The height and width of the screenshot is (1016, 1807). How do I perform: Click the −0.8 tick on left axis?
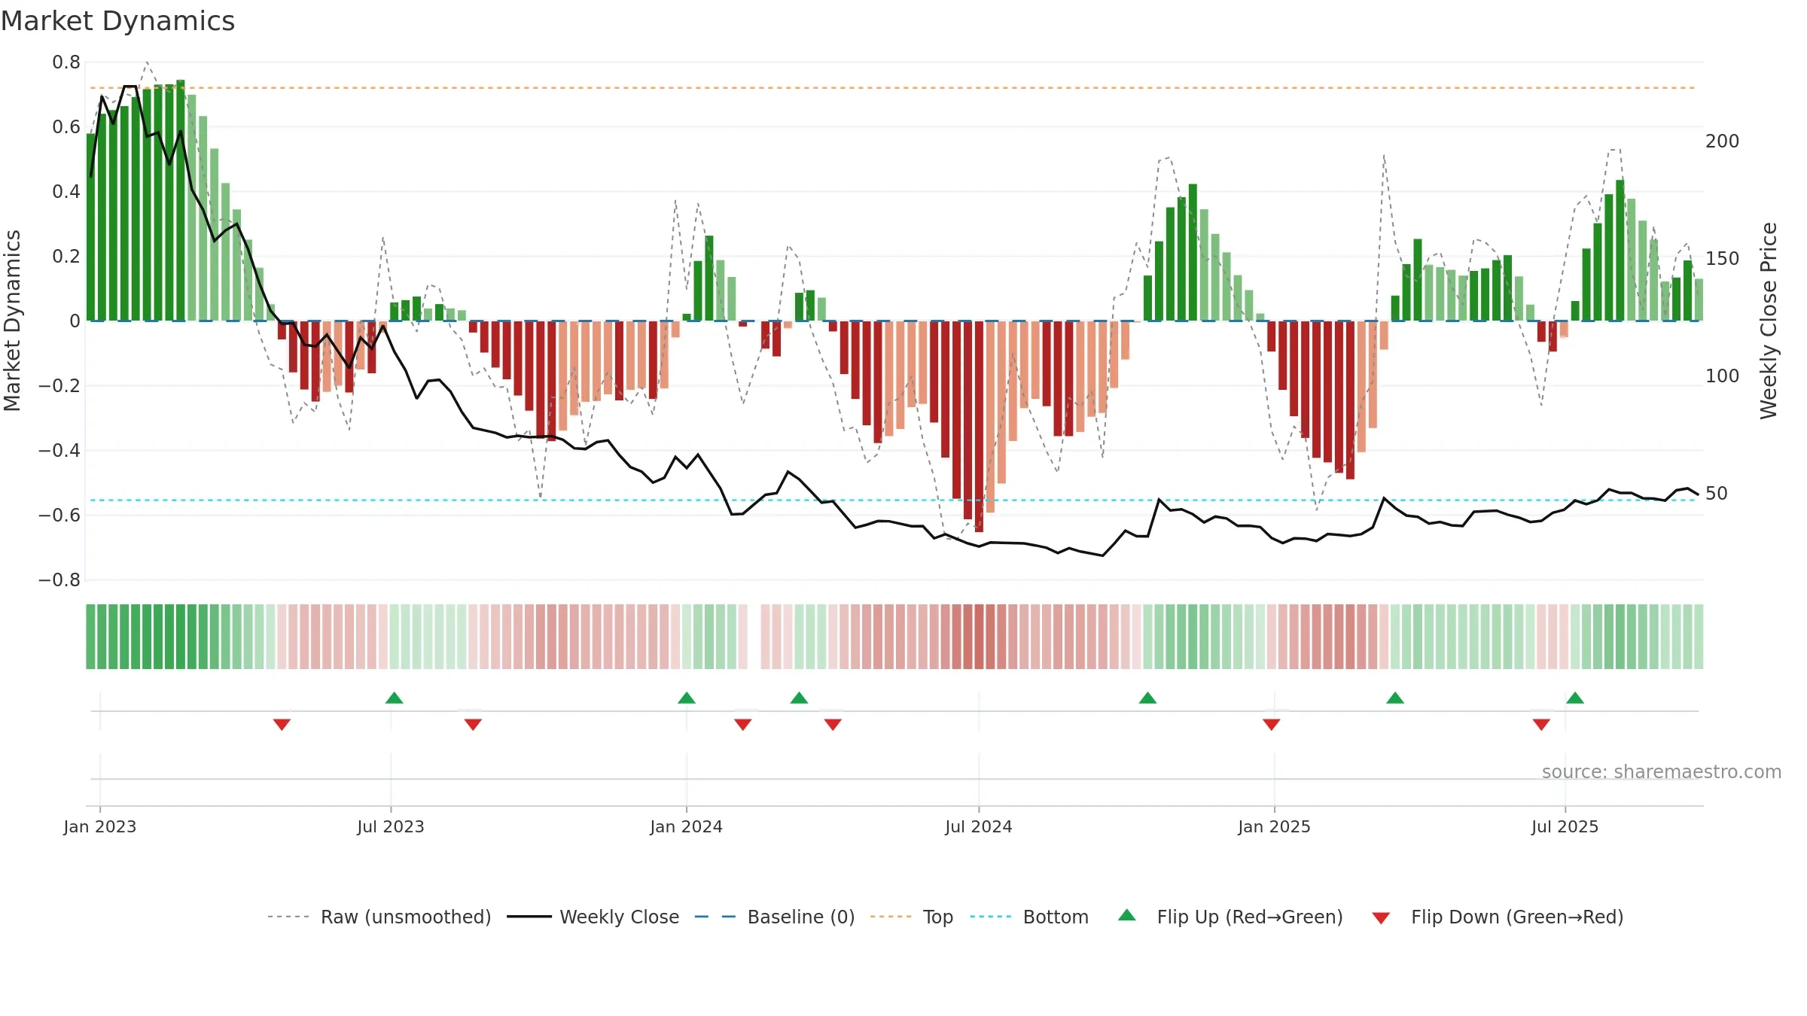click(59, 580)
